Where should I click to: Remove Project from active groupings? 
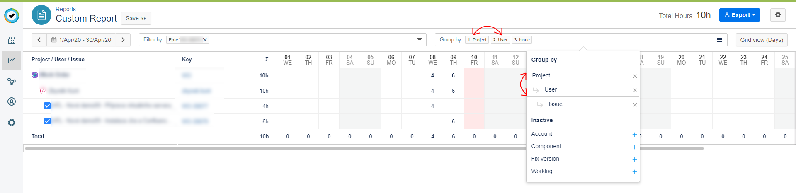pos(635,76)
